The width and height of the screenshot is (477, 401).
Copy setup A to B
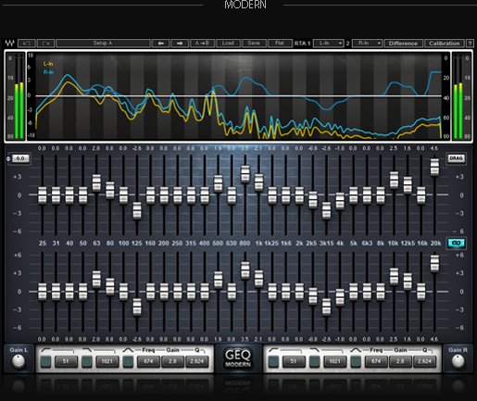(202, 44)
